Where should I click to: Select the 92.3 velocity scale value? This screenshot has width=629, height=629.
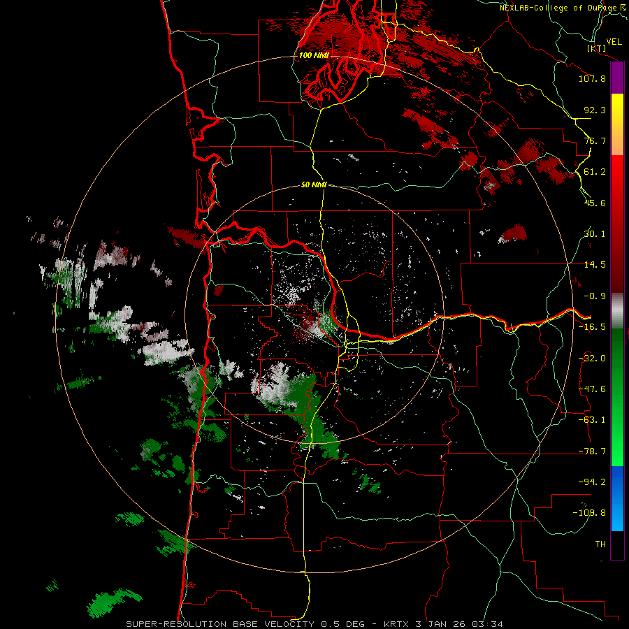pos(595,110)
